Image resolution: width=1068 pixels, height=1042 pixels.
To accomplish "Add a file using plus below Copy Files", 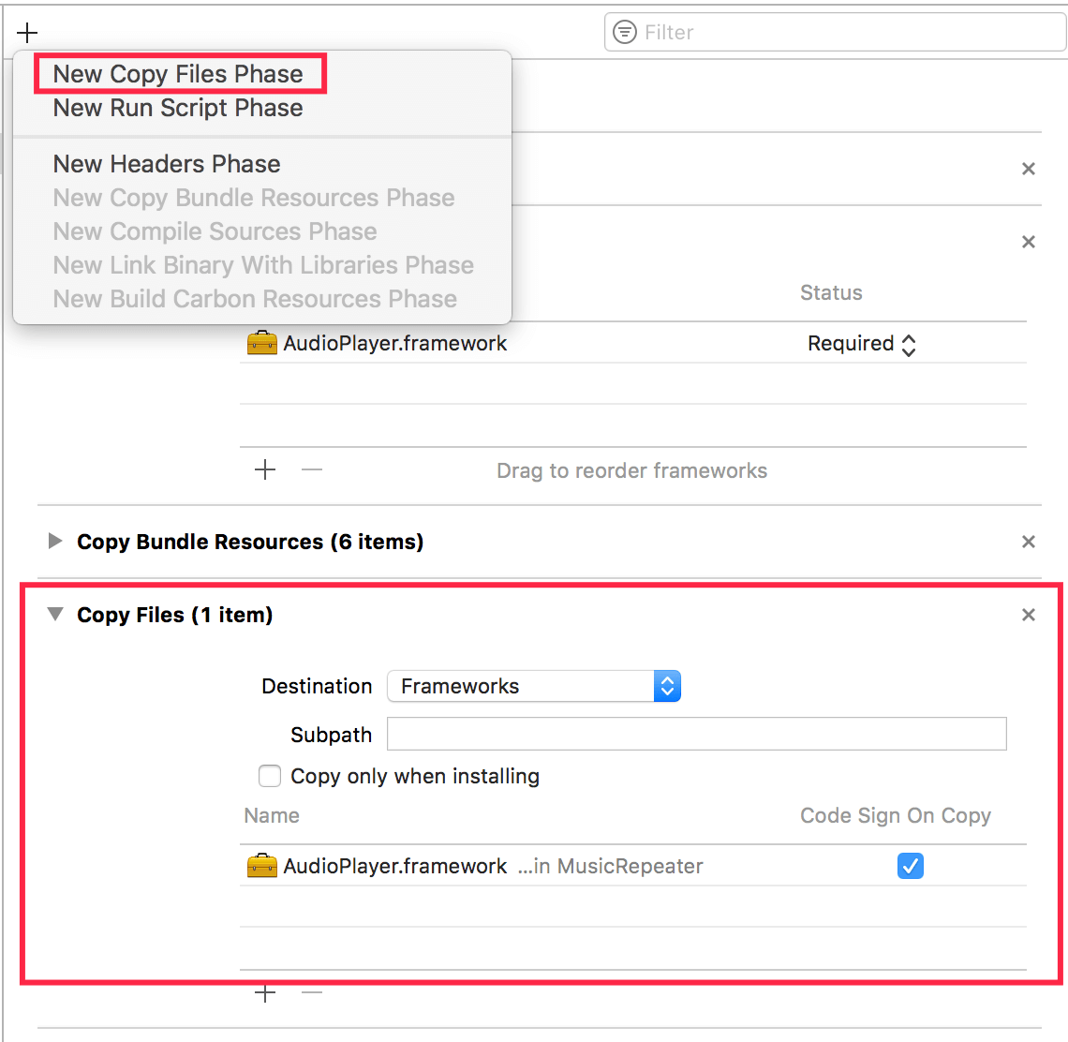I will [265, 993].
